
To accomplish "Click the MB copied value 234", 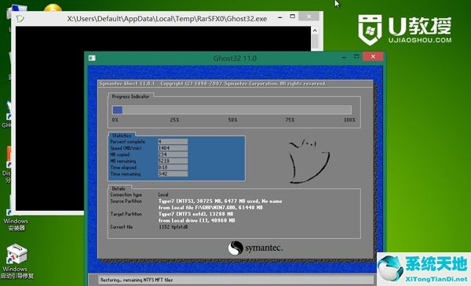I will click(x=173, y=154).
